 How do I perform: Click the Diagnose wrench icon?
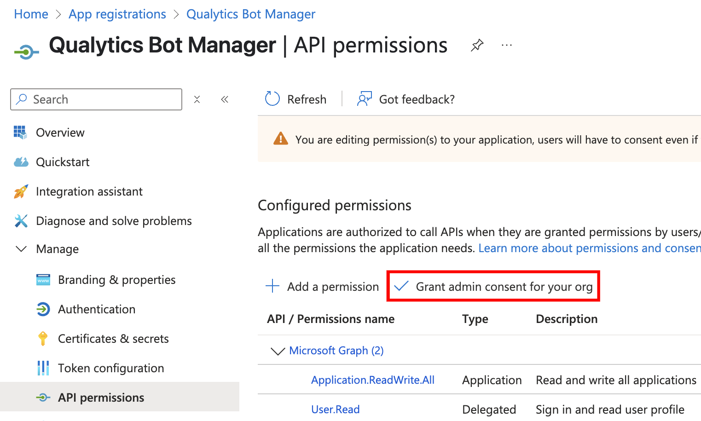tap(21, 221)
